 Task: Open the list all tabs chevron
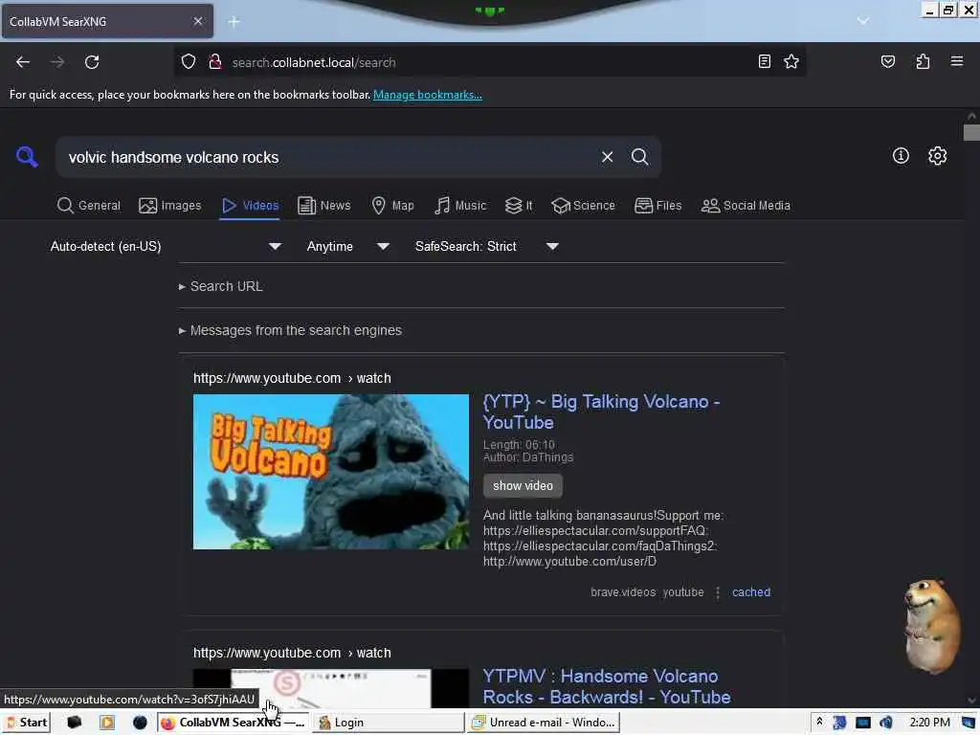(x=862, y=21)
